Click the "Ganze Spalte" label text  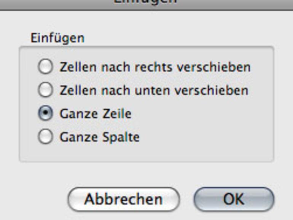click(x=99, y=137)
